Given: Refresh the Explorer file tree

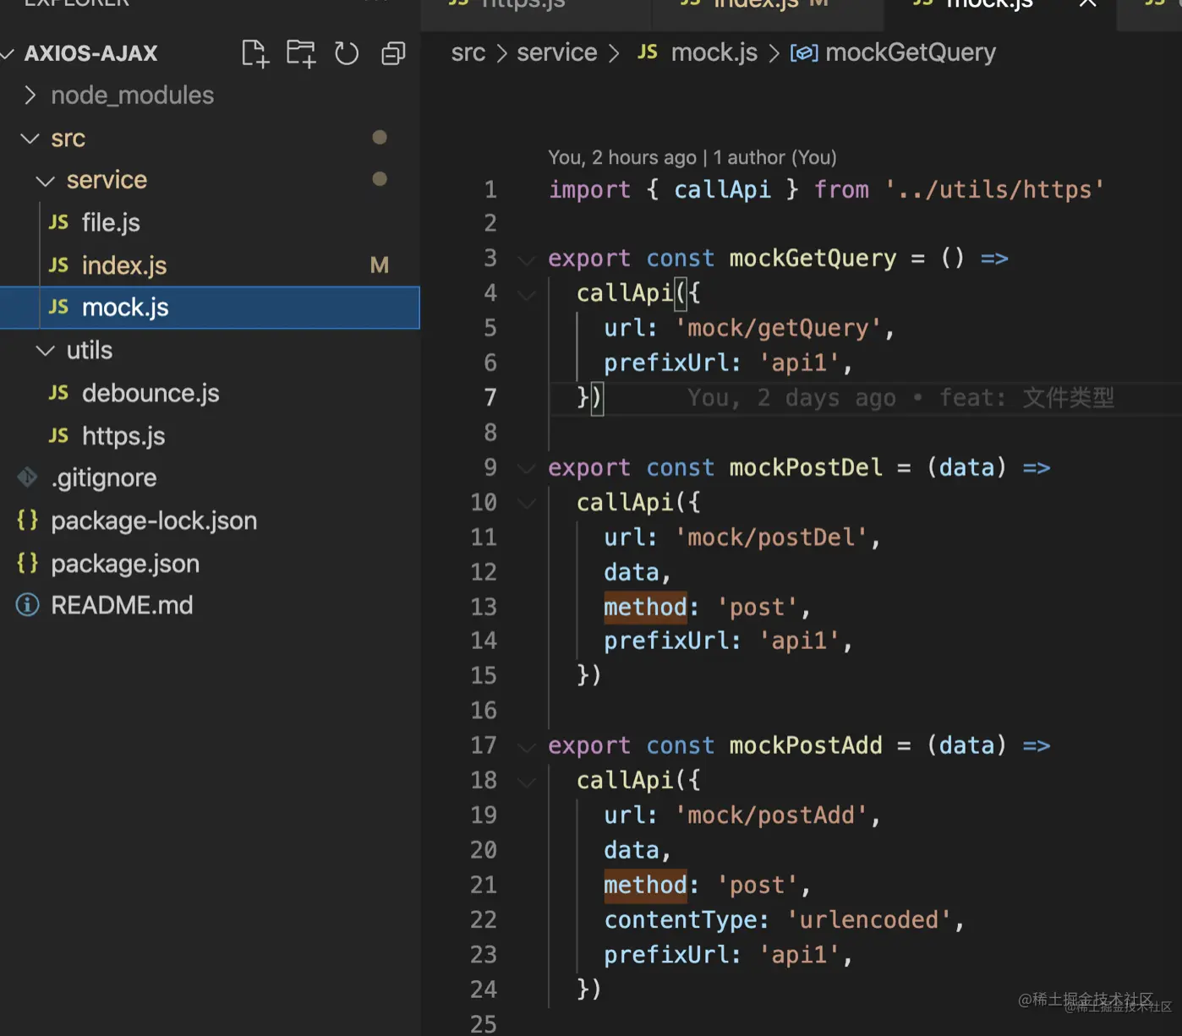Looking at the screenshot, I should coord(347,53).
